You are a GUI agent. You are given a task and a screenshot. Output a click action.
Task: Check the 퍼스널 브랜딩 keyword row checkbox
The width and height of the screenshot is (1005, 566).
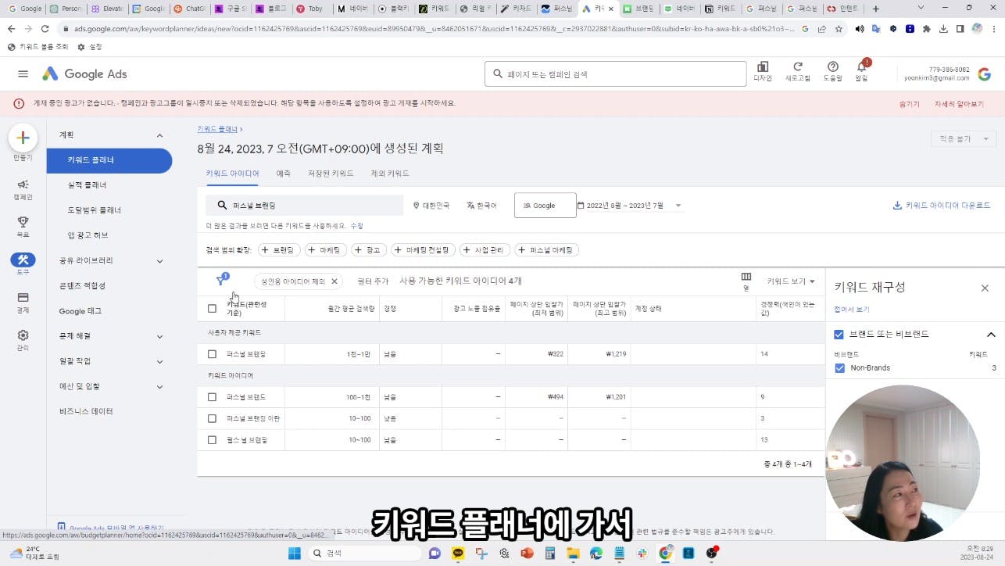(212, 354)
